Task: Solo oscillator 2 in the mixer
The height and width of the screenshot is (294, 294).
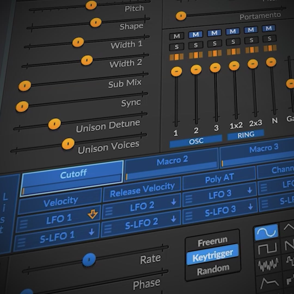Action: pyautogui.click(x=196, y=45)
